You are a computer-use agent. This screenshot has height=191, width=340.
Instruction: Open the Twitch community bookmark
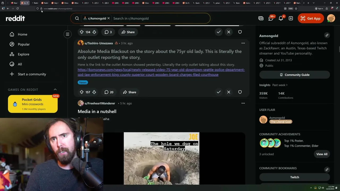[x=295, y=177]
